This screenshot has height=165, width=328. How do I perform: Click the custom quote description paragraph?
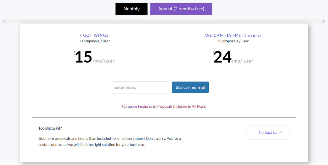(110, 141)
